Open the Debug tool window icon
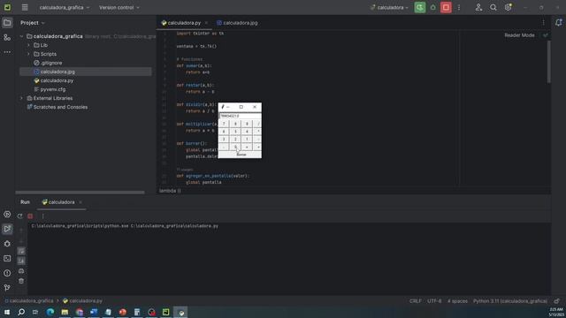 coord(7,244)
